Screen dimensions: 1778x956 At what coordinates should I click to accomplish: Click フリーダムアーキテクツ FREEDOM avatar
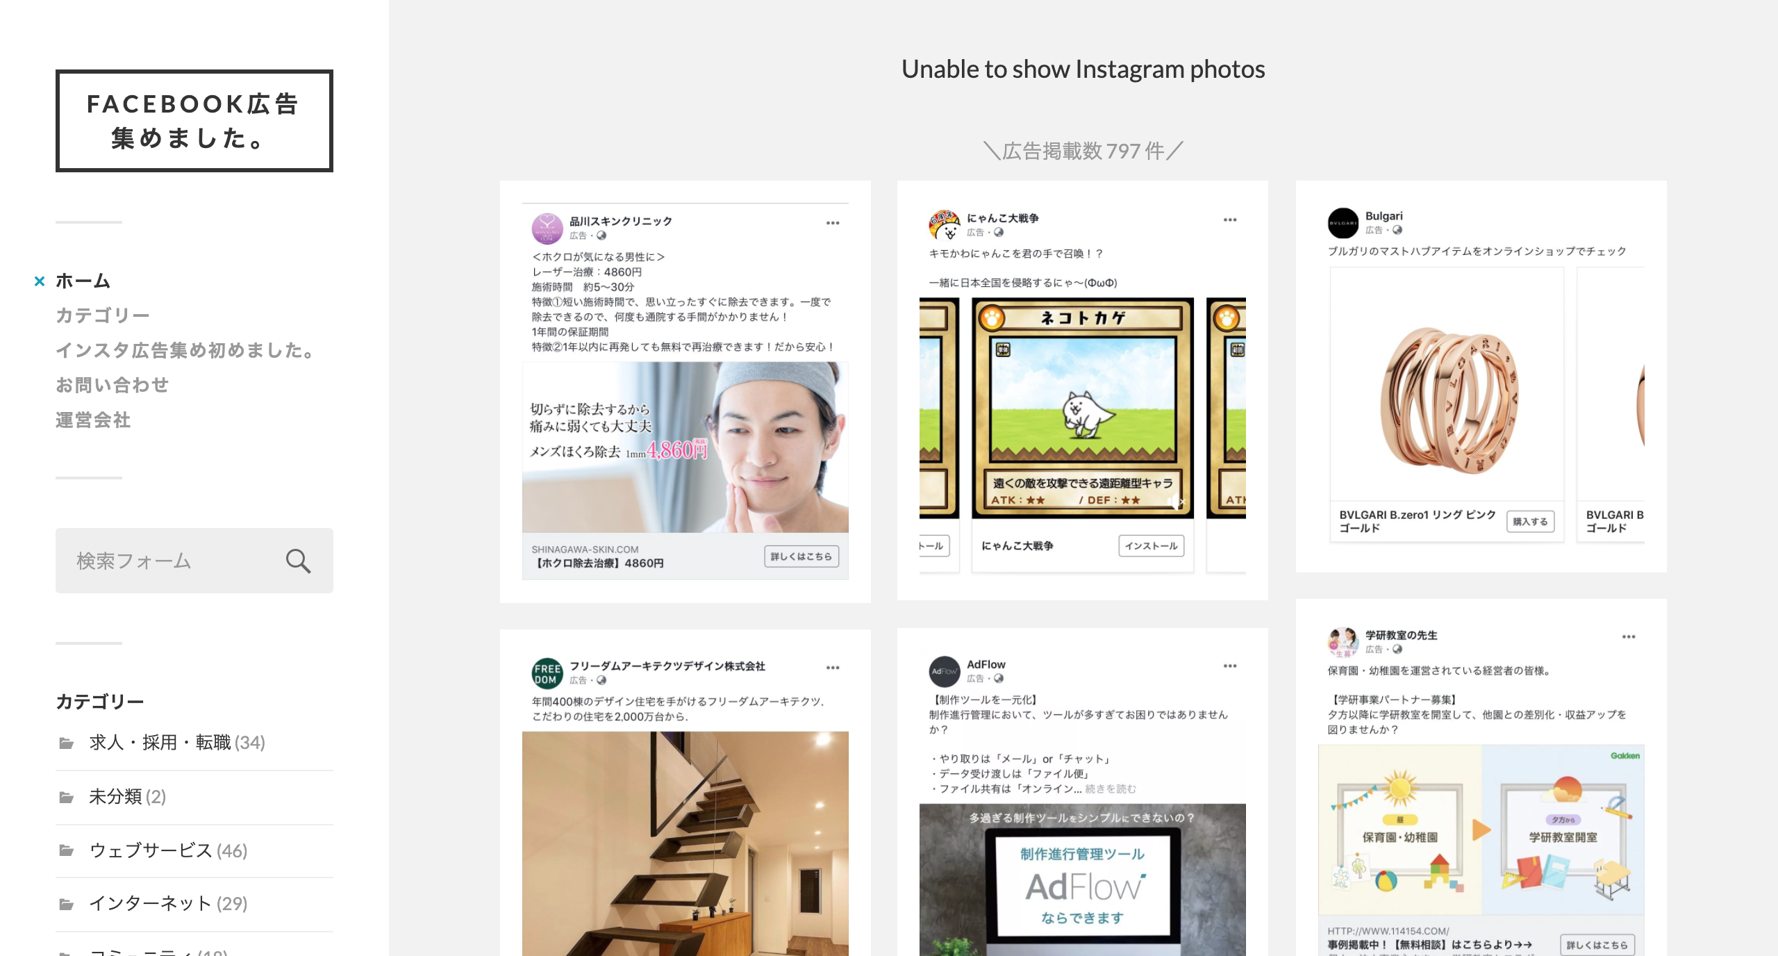[547, 673]
